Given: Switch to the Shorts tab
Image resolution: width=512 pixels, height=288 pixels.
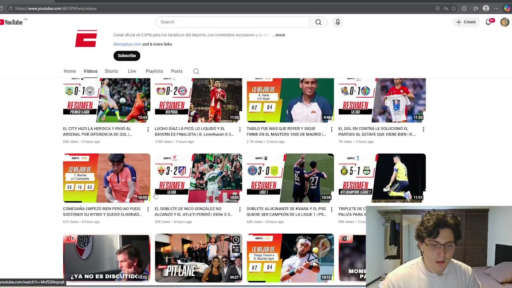Looking at the screenshot, I should click(x=111, y=71).
